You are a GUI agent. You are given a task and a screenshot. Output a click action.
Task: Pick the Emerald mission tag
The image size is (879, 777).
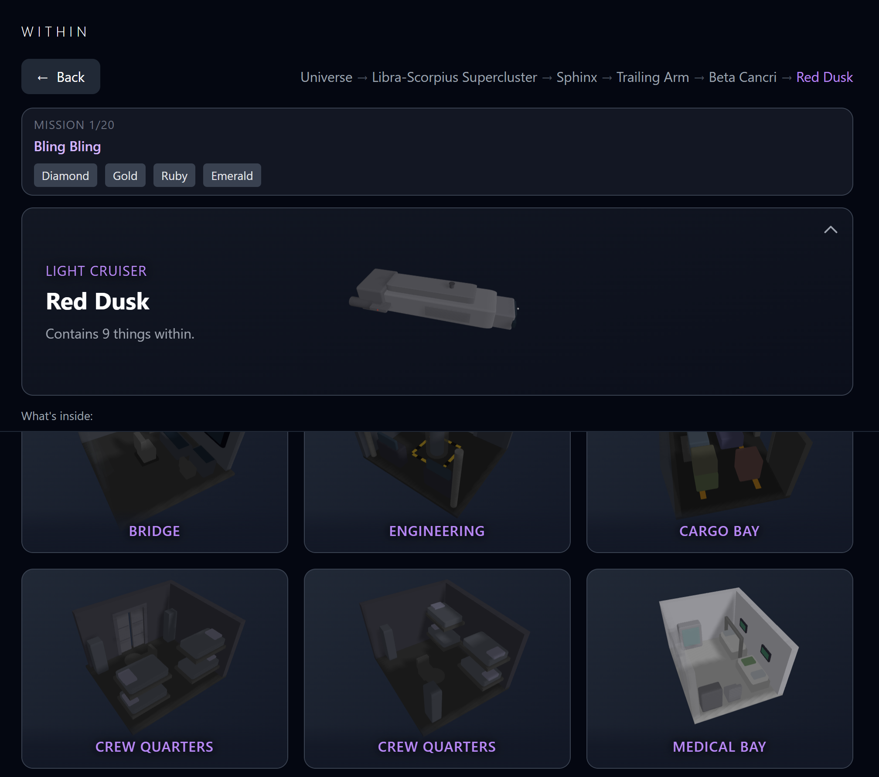tap(232, 176)
